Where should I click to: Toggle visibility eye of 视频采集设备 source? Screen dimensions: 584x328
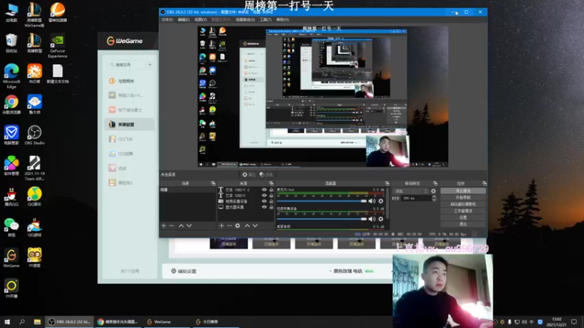pos(264,201)
